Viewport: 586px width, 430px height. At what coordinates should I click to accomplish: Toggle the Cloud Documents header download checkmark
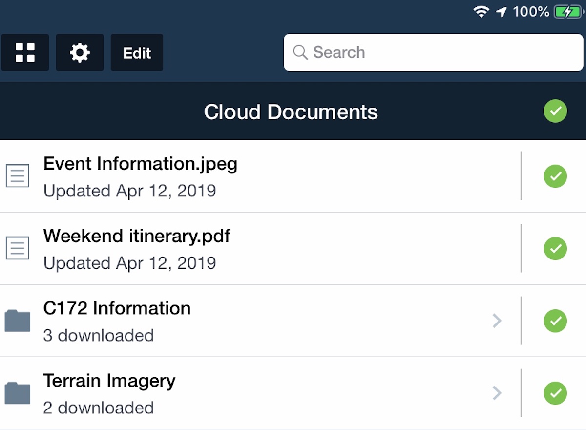pos(555,111)
